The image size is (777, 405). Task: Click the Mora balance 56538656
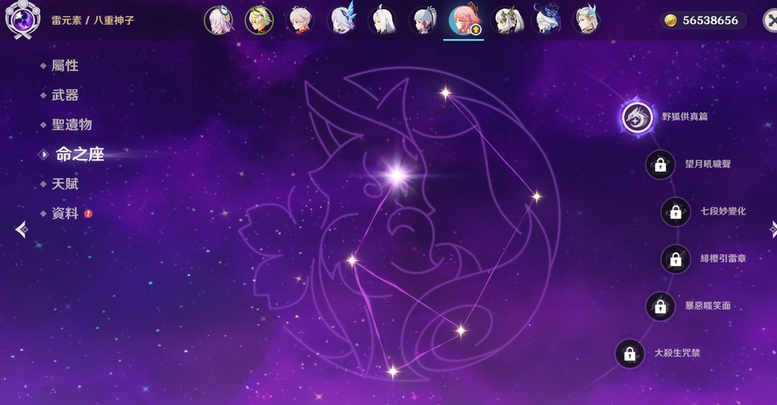[710, 20]
